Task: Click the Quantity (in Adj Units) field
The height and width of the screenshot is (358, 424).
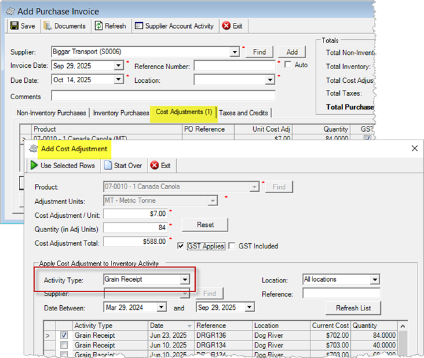Action: 136,228
